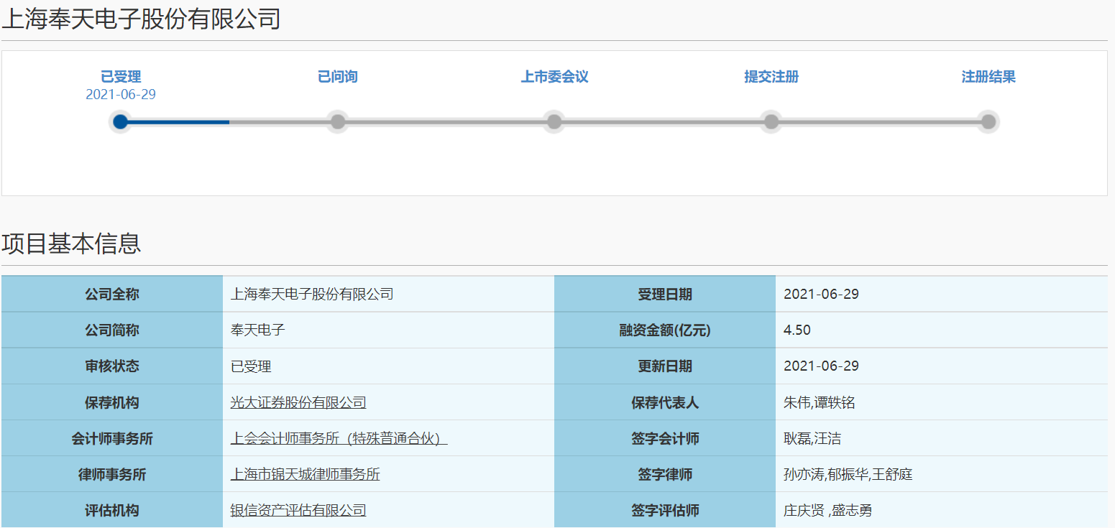1115x528 pixels.
Task: Open the 上海市锦天城律师事务所 link
Action: pos(305,474)
